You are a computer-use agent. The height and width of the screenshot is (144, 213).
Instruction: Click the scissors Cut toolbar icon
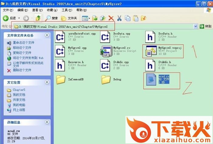(x=119, y=18)
